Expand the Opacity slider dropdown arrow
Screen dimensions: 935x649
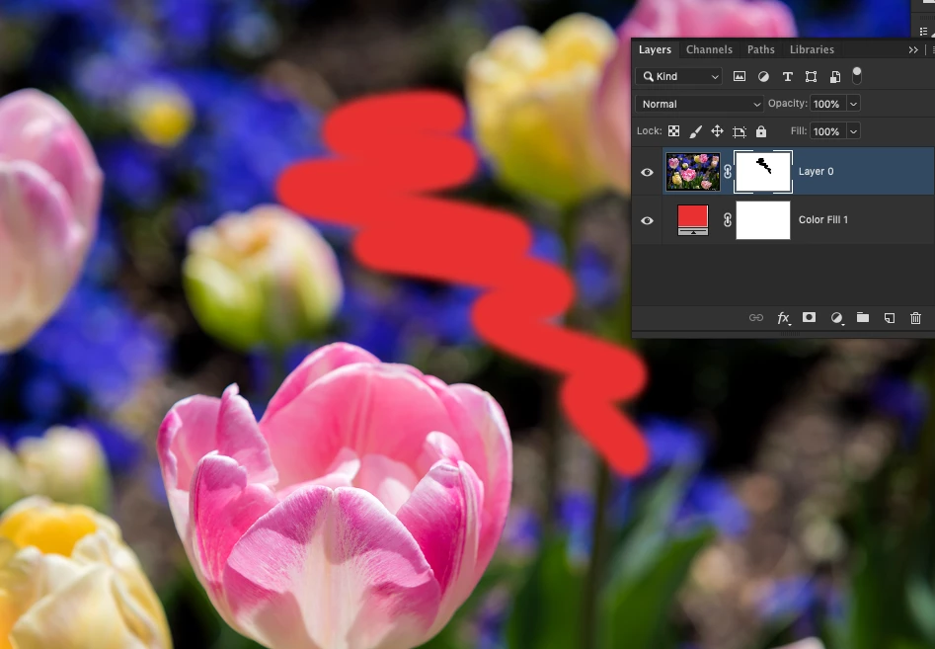(853, 104)
